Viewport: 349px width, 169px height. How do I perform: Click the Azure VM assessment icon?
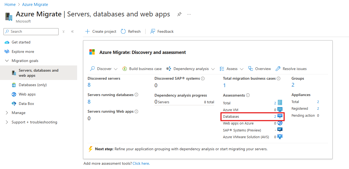279,110
